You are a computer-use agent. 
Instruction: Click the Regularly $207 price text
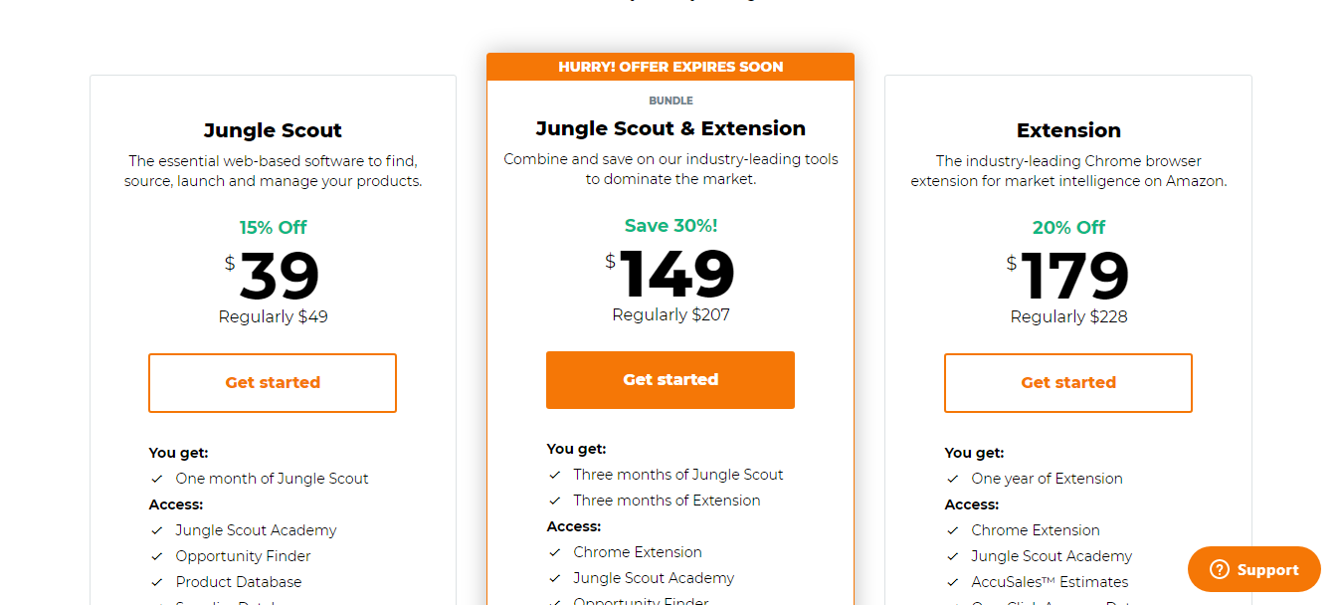pos(670,316)
